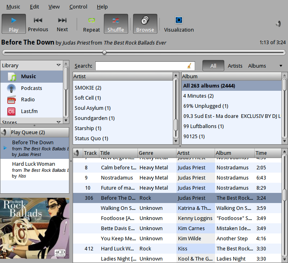Switch to the Artists filter

(235, 66)
